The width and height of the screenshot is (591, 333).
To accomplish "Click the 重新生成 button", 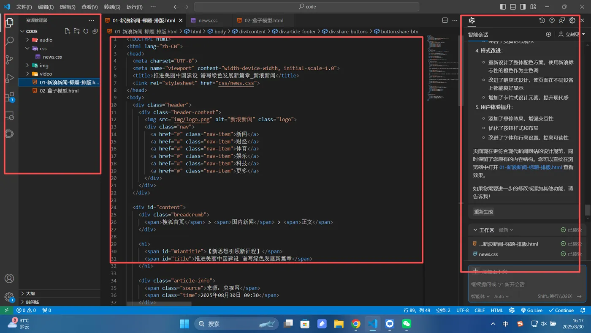I will pos(483,212).
